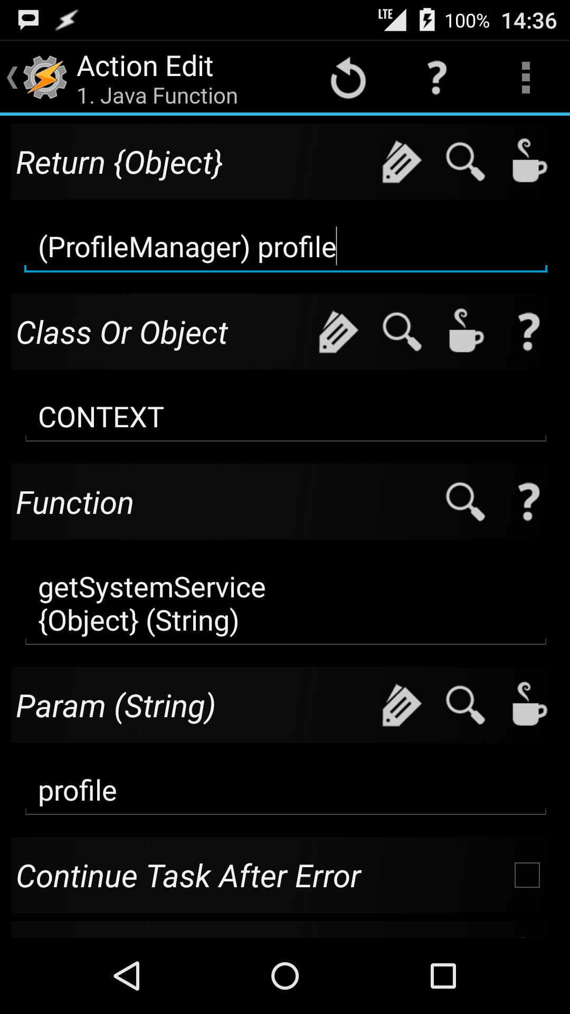
Task: Open the help question mark for Class Or Object
Action: click(x=529, y=332)
